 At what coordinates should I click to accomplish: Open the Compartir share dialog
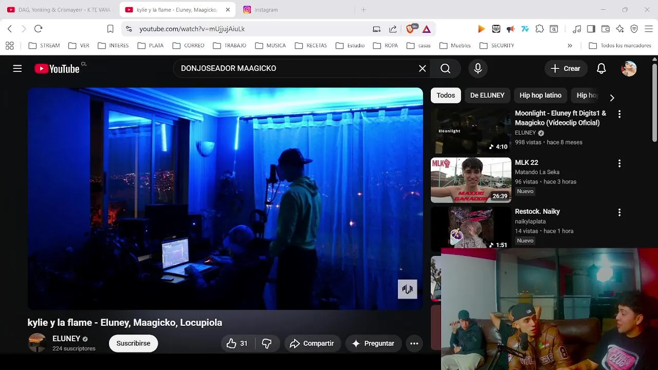312,343
